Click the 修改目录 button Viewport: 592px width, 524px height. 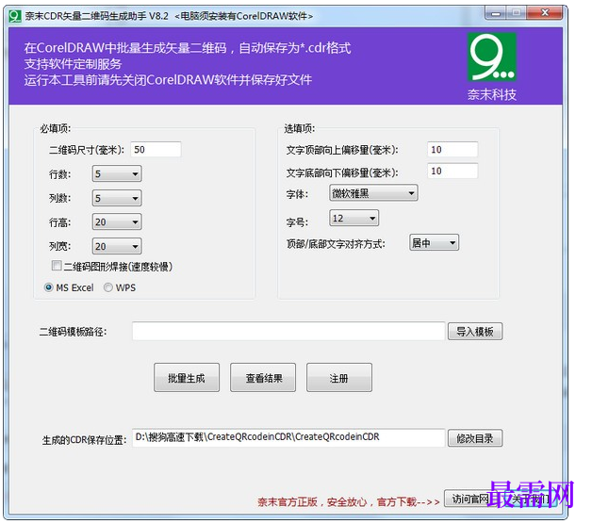[x=475, y=438]
